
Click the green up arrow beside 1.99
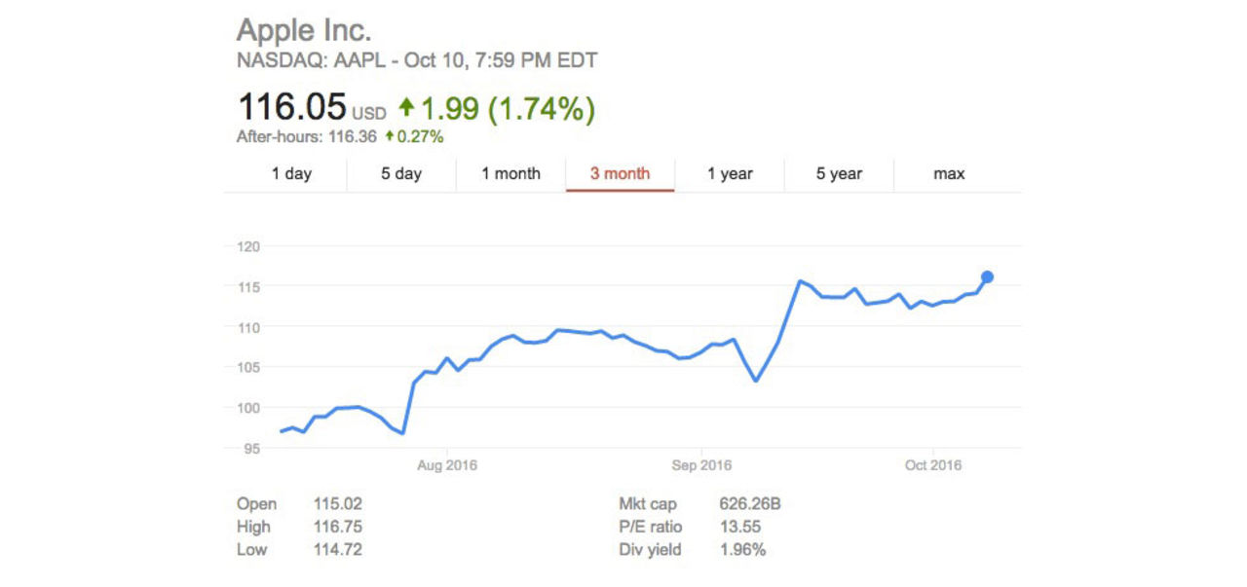click(406, 108)
